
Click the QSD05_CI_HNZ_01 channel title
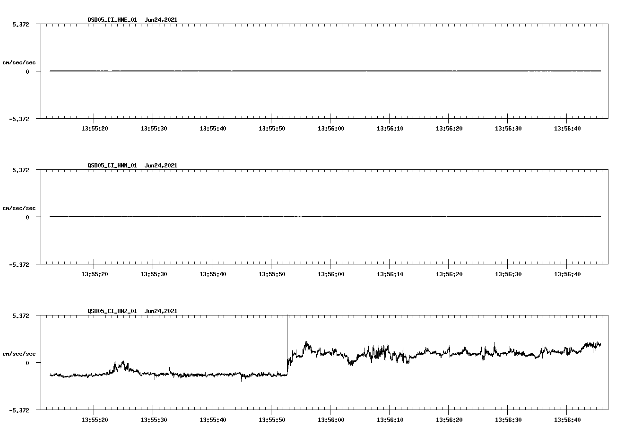point(113,311)
